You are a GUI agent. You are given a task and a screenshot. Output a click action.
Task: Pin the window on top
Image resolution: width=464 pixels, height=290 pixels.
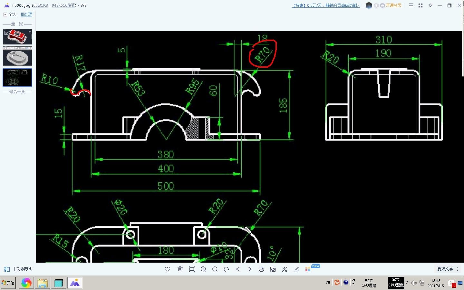click(430, 5)
